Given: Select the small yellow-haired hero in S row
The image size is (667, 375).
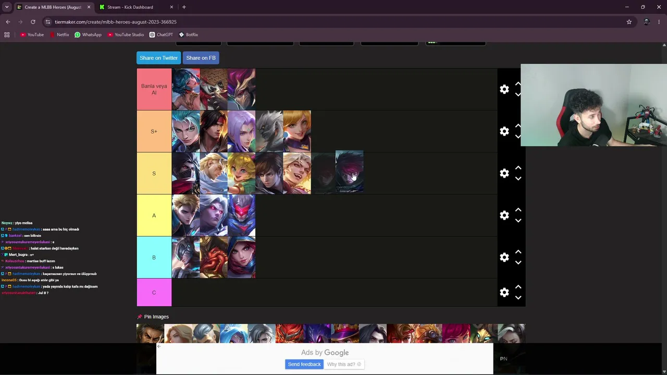Looking at the screenshot, I should click(x=241, y=173).
